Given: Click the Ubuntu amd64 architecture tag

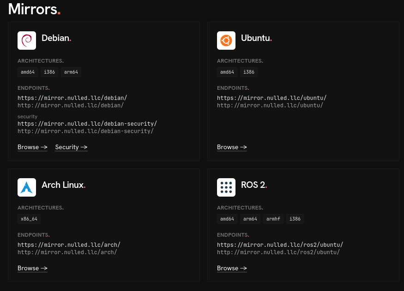Looking at the screenshot, I should point(227,72).
